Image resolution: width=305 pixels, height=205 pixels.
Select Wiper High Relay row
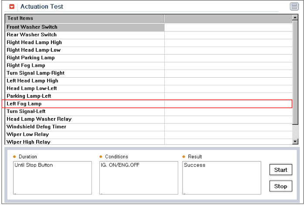tap(149, 142)
